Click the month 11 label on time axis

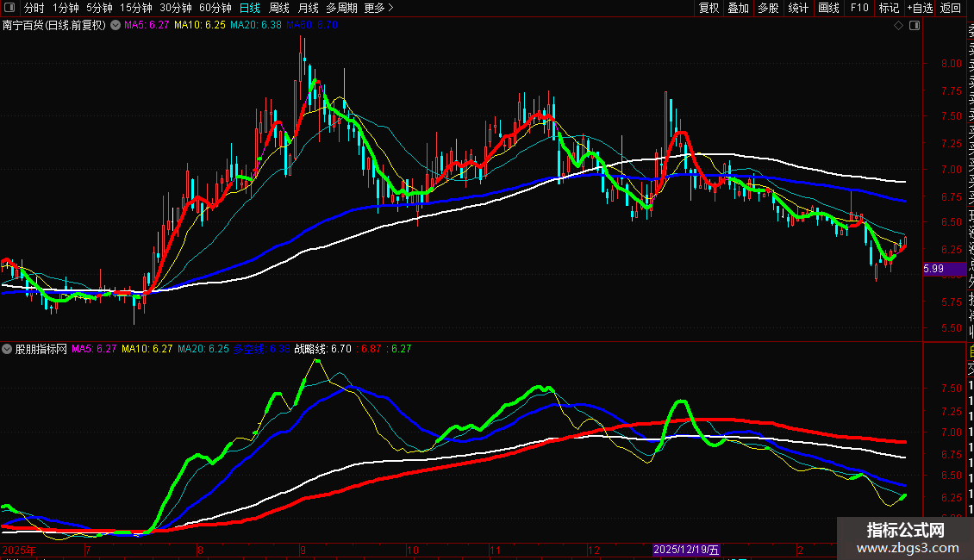tap(495, 550)
